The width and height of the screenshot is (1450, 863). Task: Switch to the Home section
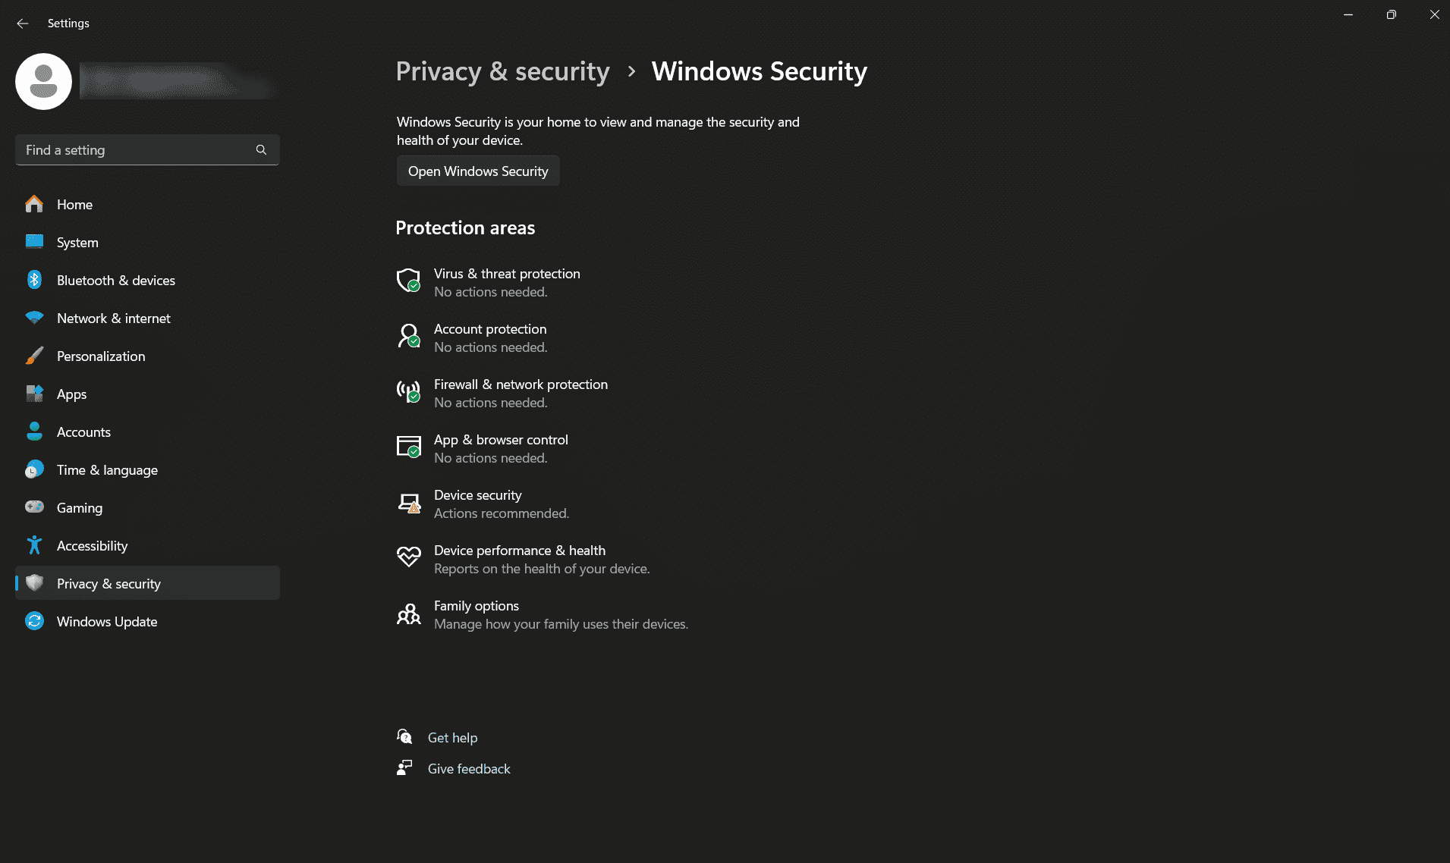point(74,204)
